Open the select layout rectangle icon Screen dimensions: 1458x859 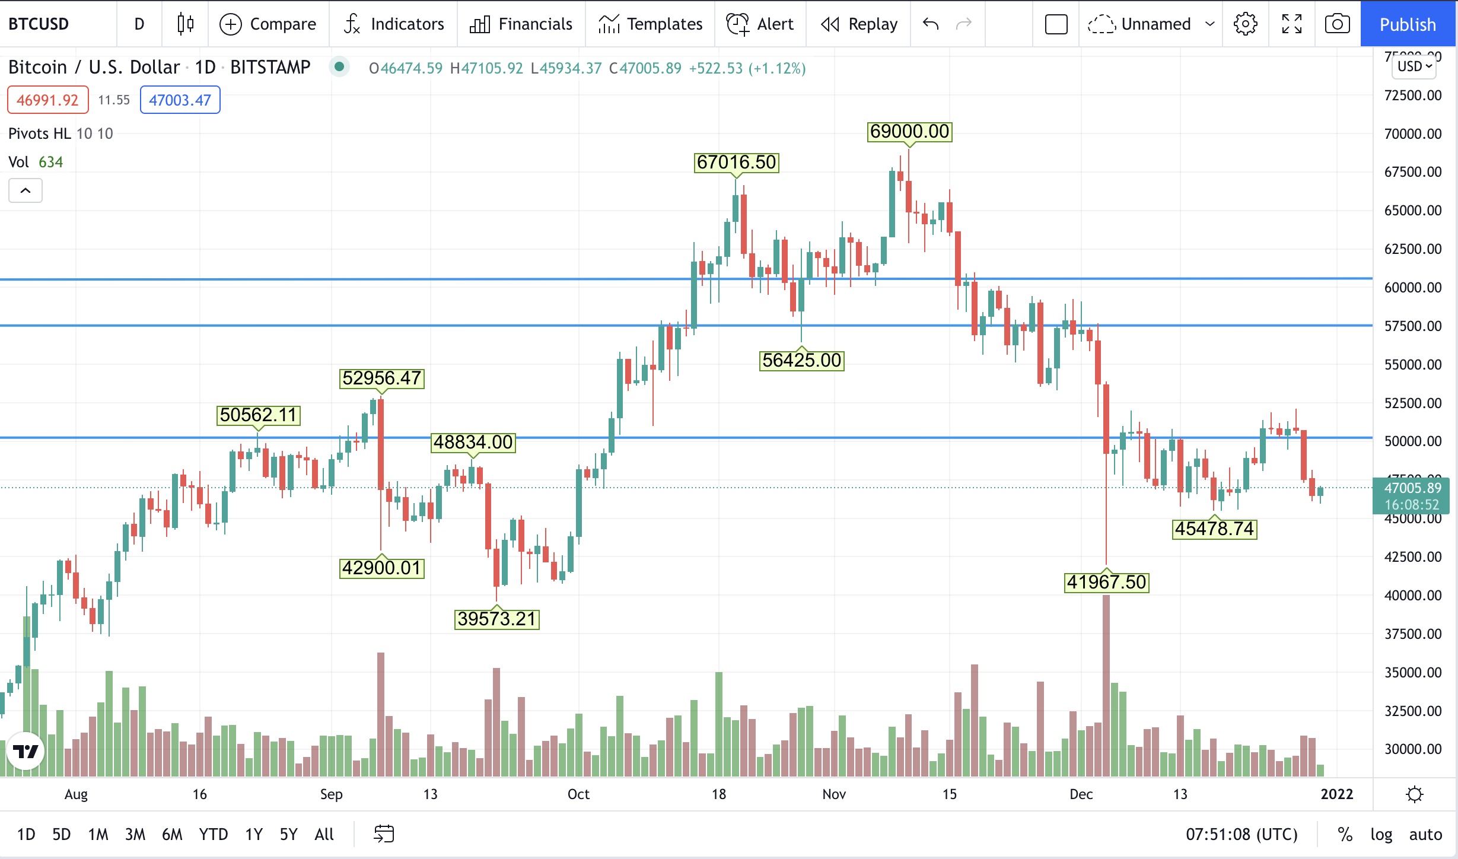[1056, 24]
